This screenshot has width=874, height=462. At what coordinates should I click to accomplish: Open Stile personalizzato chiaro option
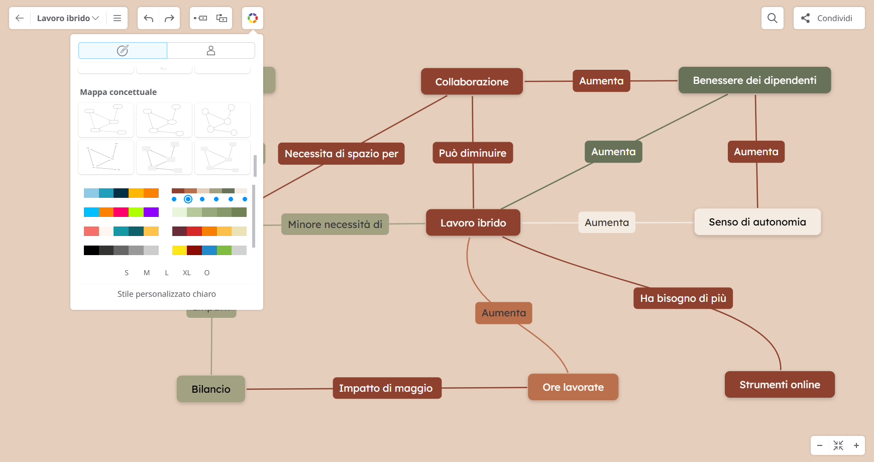pos(167,294)
